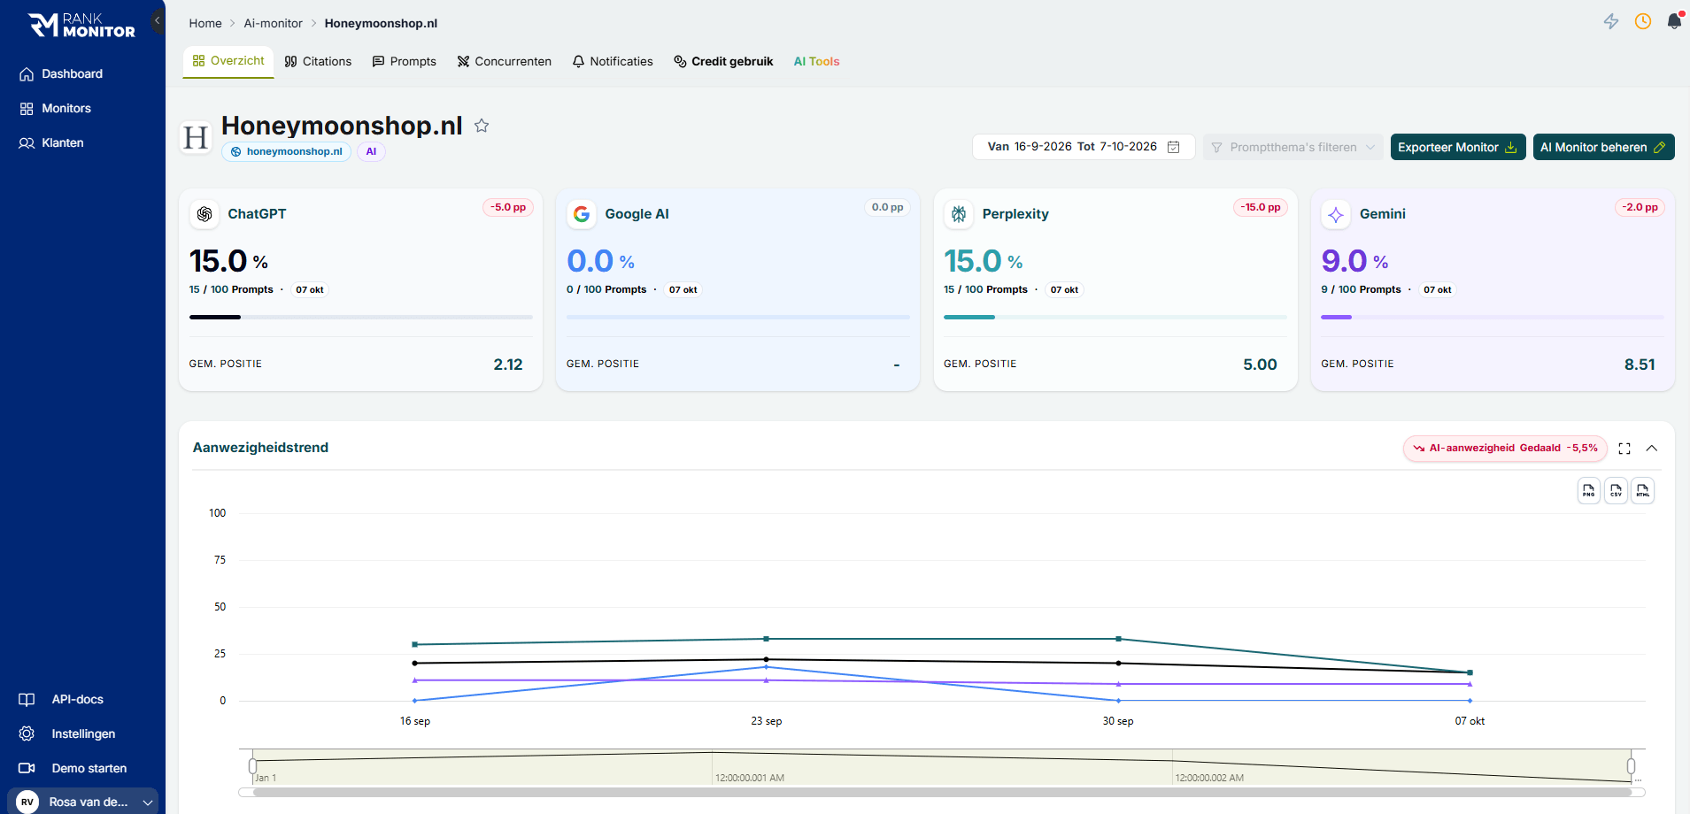1690x814 pixels.
Task: Open Instellingen settings in the sidebar
Action: [66, 734]
